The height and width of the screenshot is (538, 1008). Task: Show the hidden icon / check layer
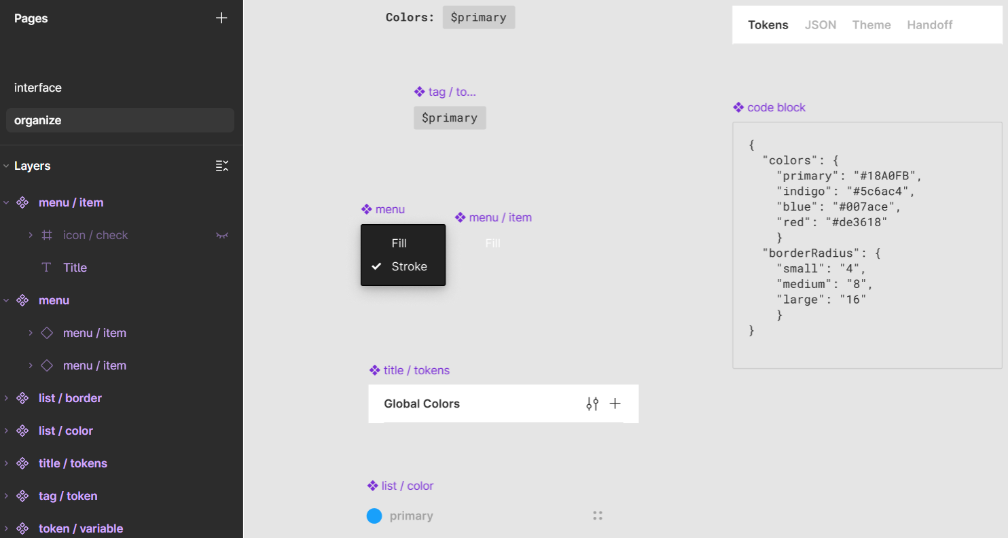pos(221,235)
